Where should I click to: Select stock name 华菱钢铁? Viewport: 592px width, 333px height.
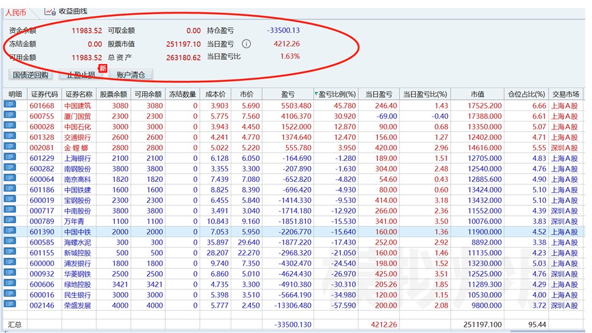pos(78,274)
